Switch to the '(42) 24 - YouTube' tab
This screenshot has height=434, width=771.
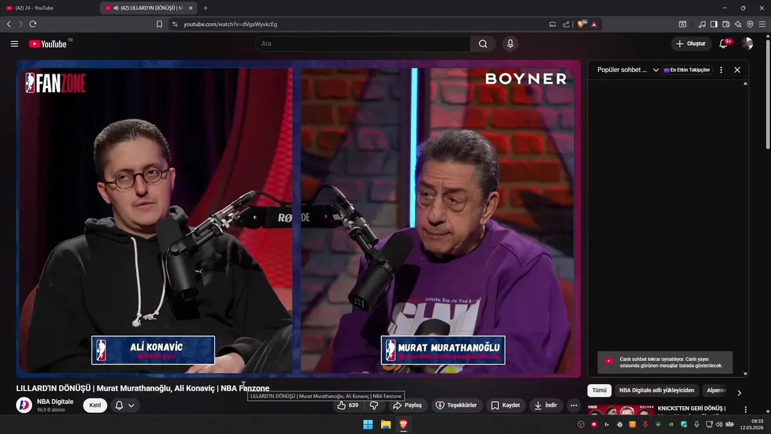[48, 8]
